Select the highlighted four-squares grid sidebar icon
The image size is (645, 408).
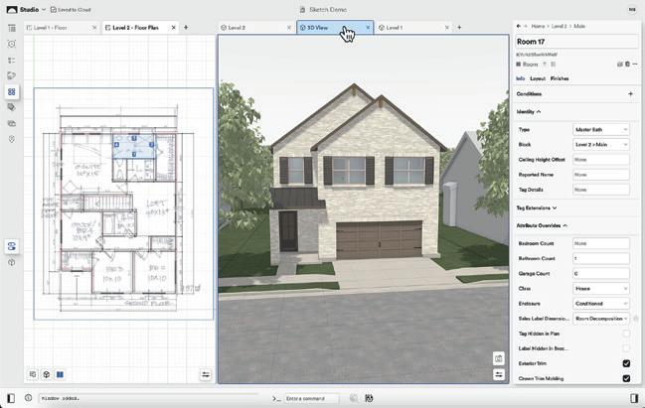pos(12,91)
